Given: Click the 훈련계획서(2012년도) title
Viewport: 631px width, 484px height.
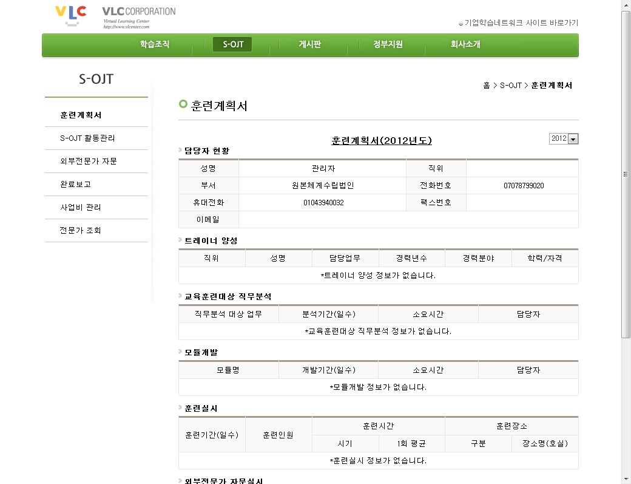Looking at the screenshot, I should tap(381, 140).
